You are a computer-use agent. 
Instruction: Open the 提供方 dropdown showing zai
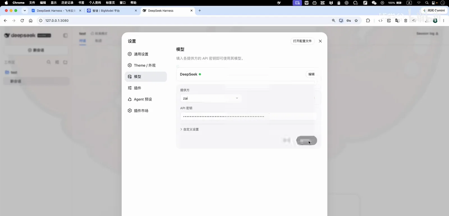click(210, 98)
